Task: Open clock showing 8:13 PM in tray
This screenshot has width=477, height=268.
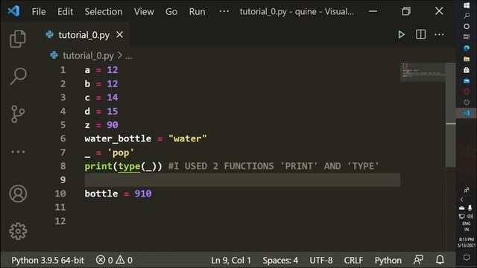Action: pos(467,242)
